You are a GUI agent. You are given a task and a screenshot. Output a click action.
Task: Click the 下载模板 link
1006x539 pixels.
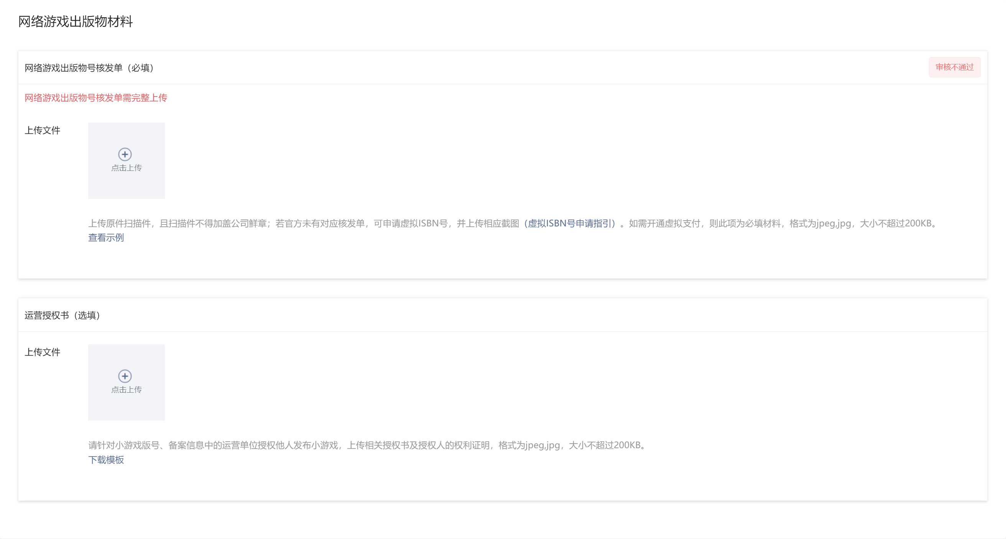pyautogui.click(x=106, y=460)
